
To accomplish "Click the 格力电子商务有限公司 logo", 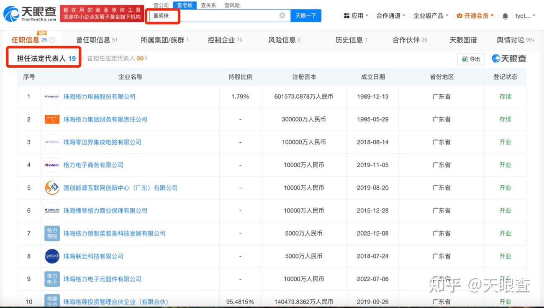I will pos(52,165).
